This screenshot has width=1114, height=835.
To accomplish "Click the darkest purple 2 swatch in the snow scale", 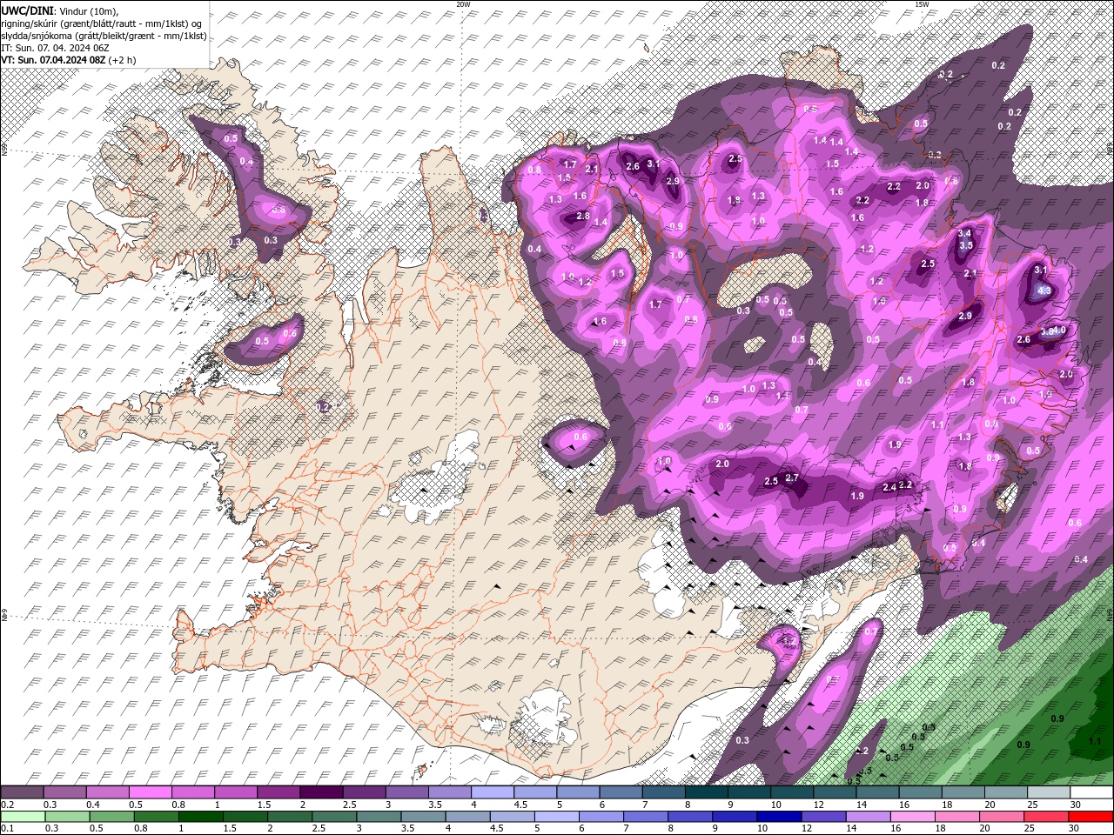I will tap(321, 792).
